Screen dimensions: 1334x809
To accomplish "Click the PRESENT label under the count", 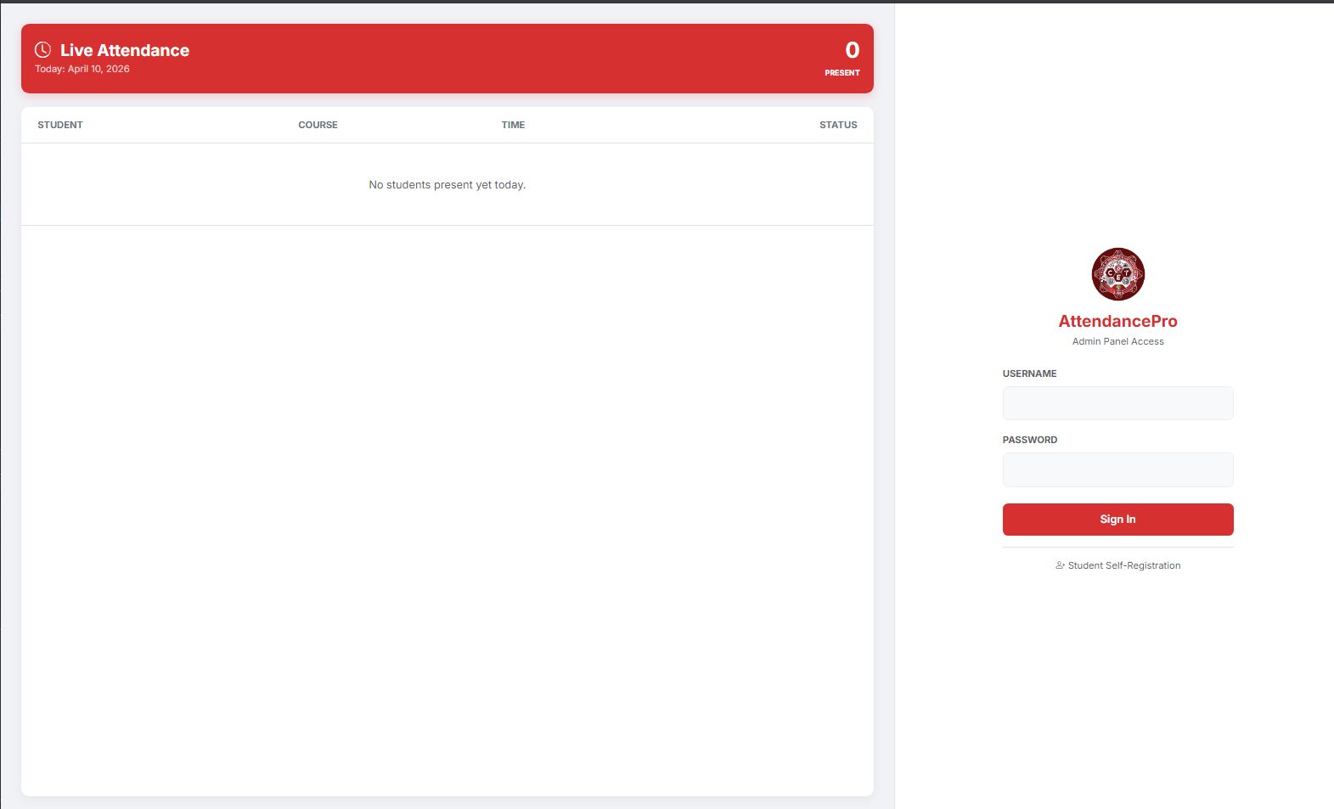I will pyautogui.click(x=842, y=73).
